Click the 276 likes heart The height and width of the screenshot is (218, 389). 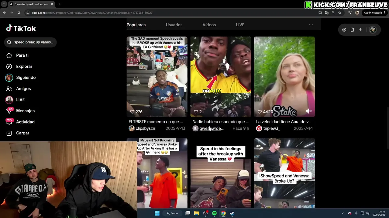pyautogui.click(x=132, y=112)
